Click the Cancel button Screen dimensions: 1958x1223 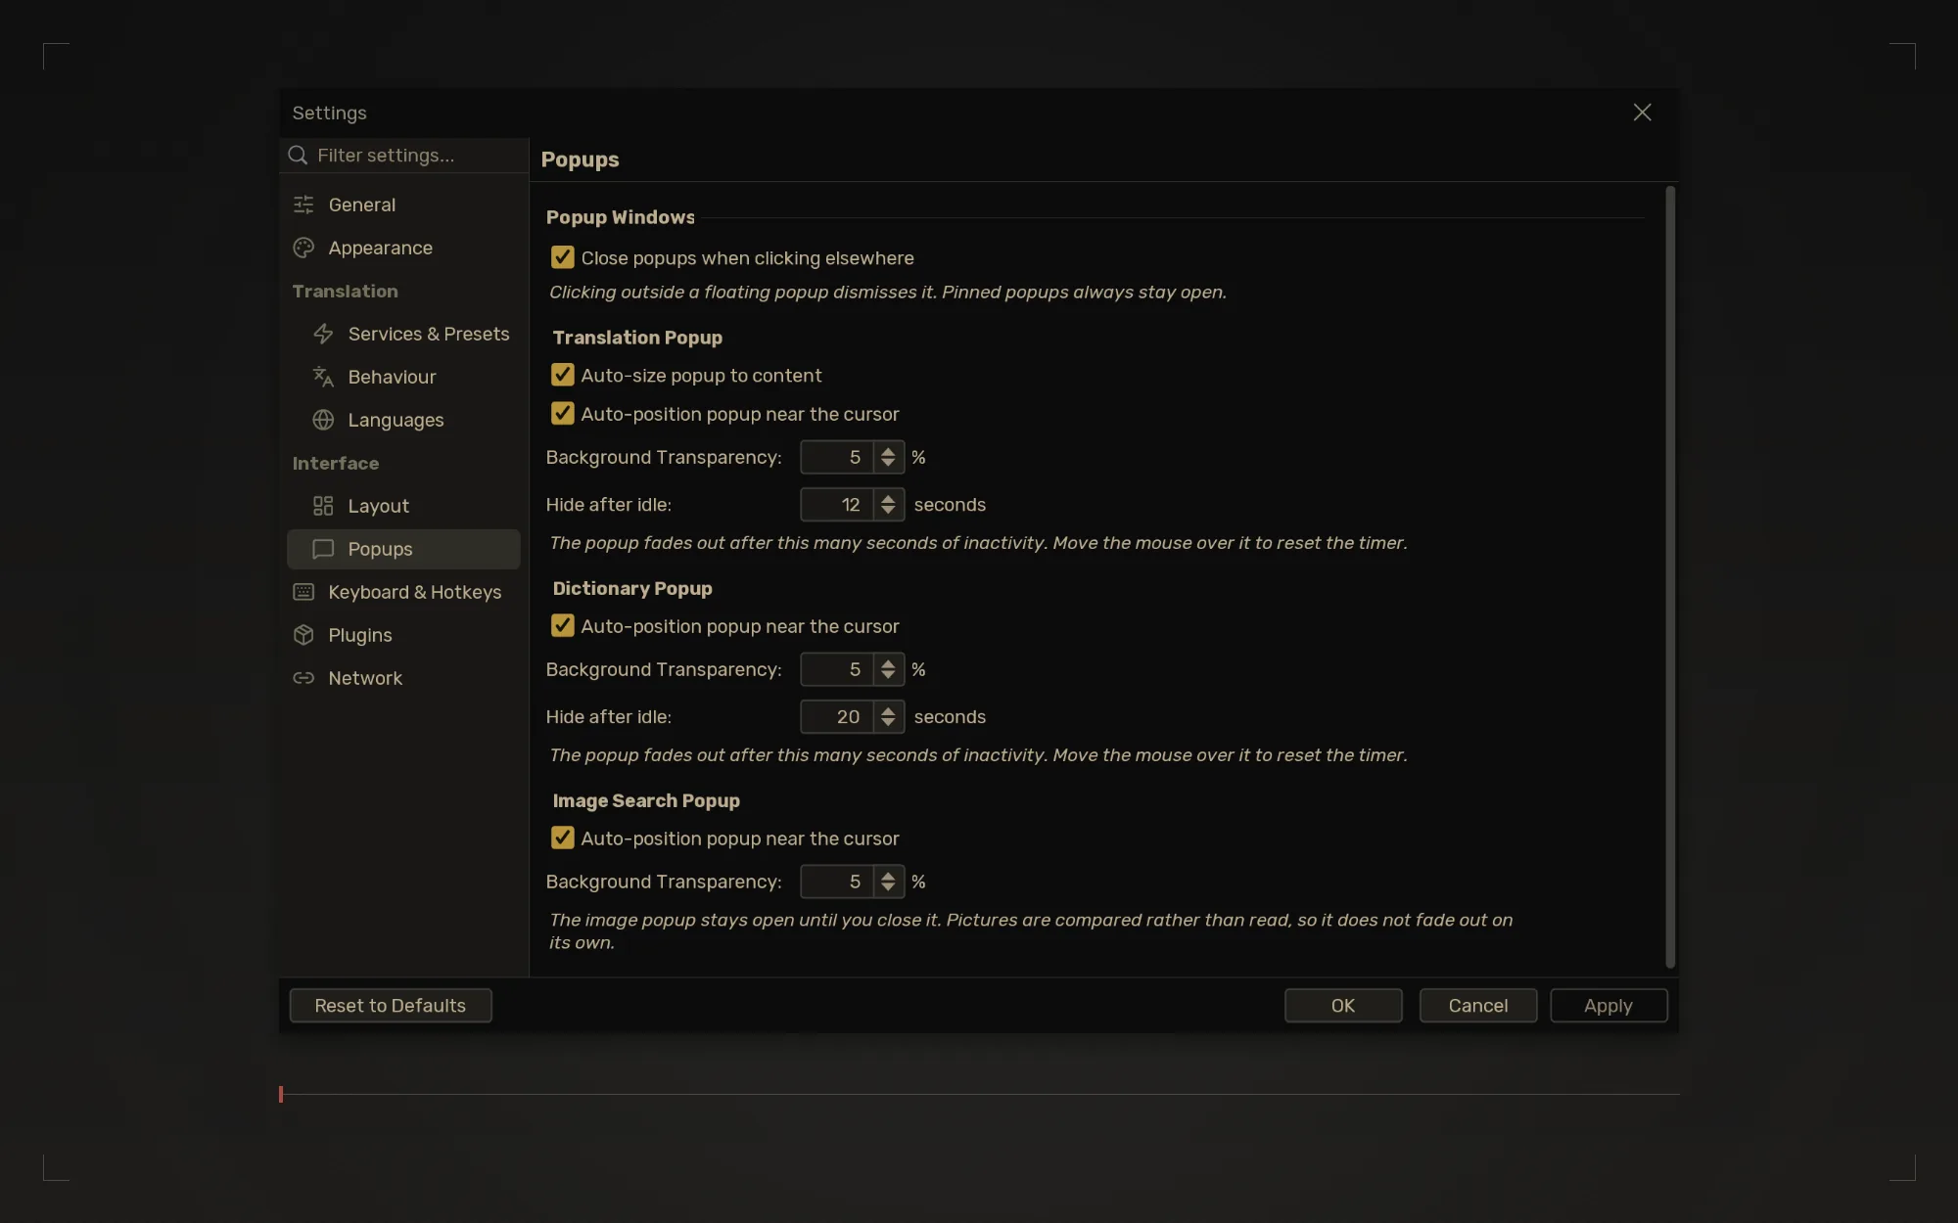1478,1006
